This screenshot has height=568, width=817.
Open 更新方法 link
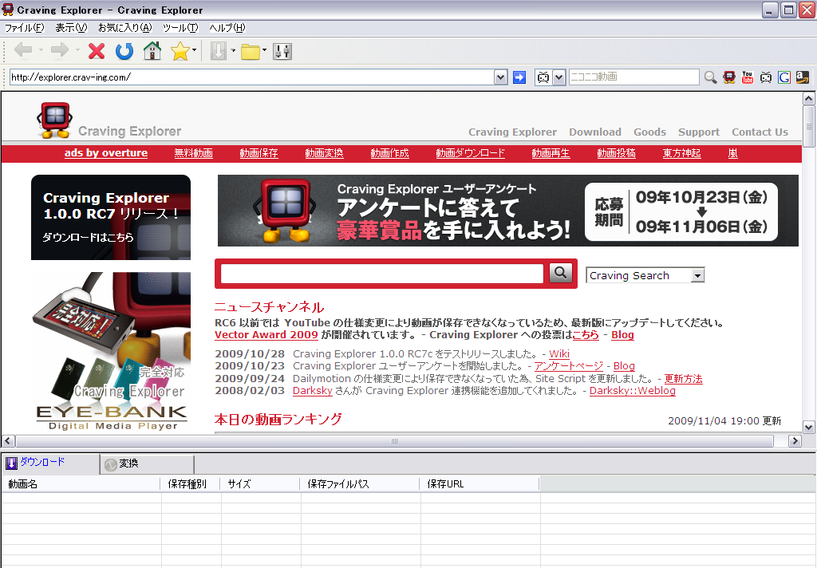coord(683,379)
